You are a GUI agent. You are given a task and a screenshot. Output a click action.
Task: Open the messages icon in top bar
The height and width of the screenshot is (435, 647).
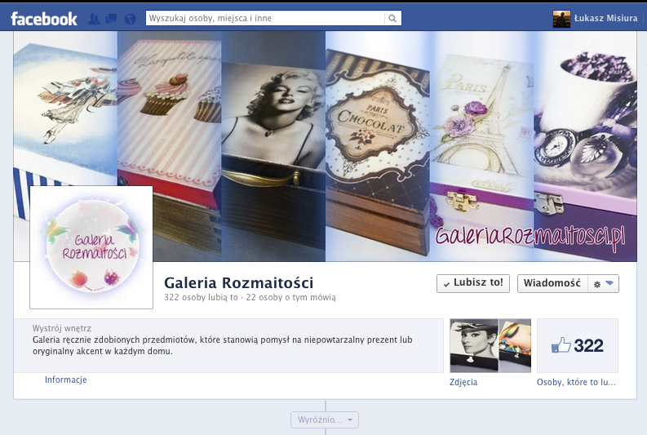coord(112,19)
